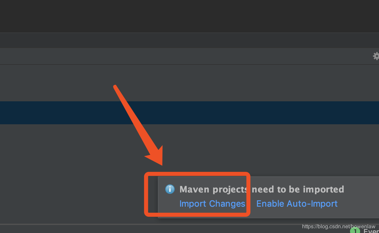Open the Event Log from the status bar
Viewport: 379px width, 233px height.
pyautogui.click(x=371, y=231)
